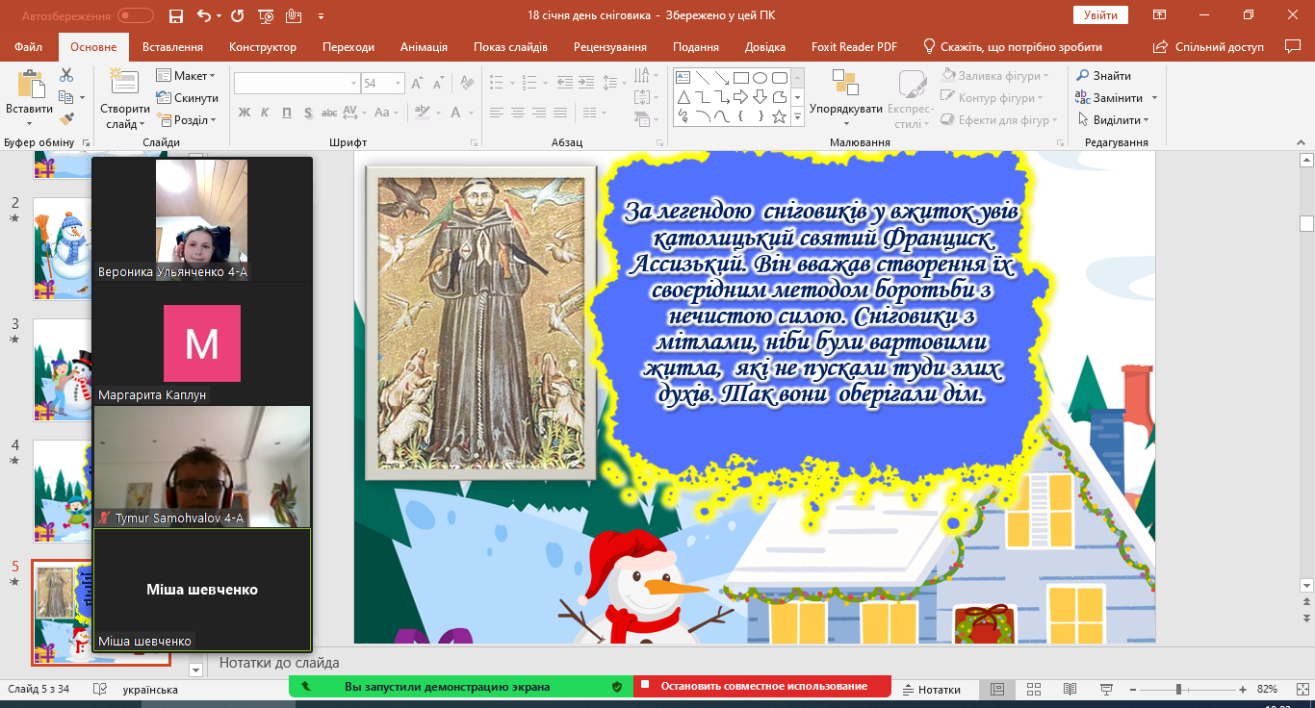Toggle bold Ж formatting
The height and width of the screenshot is (708, 1315).
click(244, 113)
